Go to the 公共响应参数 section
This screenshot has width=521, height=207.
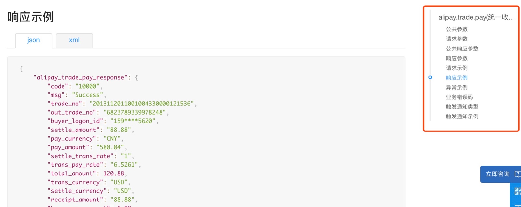462,49
